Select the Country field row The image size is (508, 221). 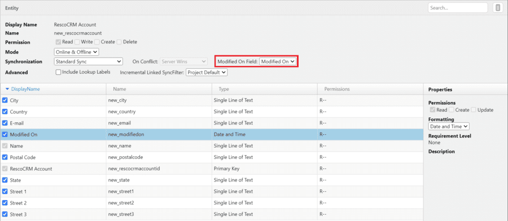tap(212, 112)
